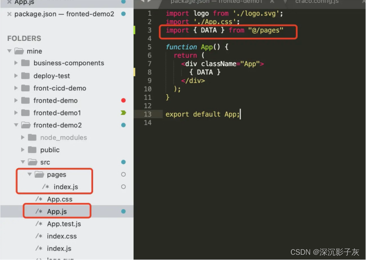Expand the public folder arrow
The width and height of the screenshot is (366, 260).
coord(22,150)
